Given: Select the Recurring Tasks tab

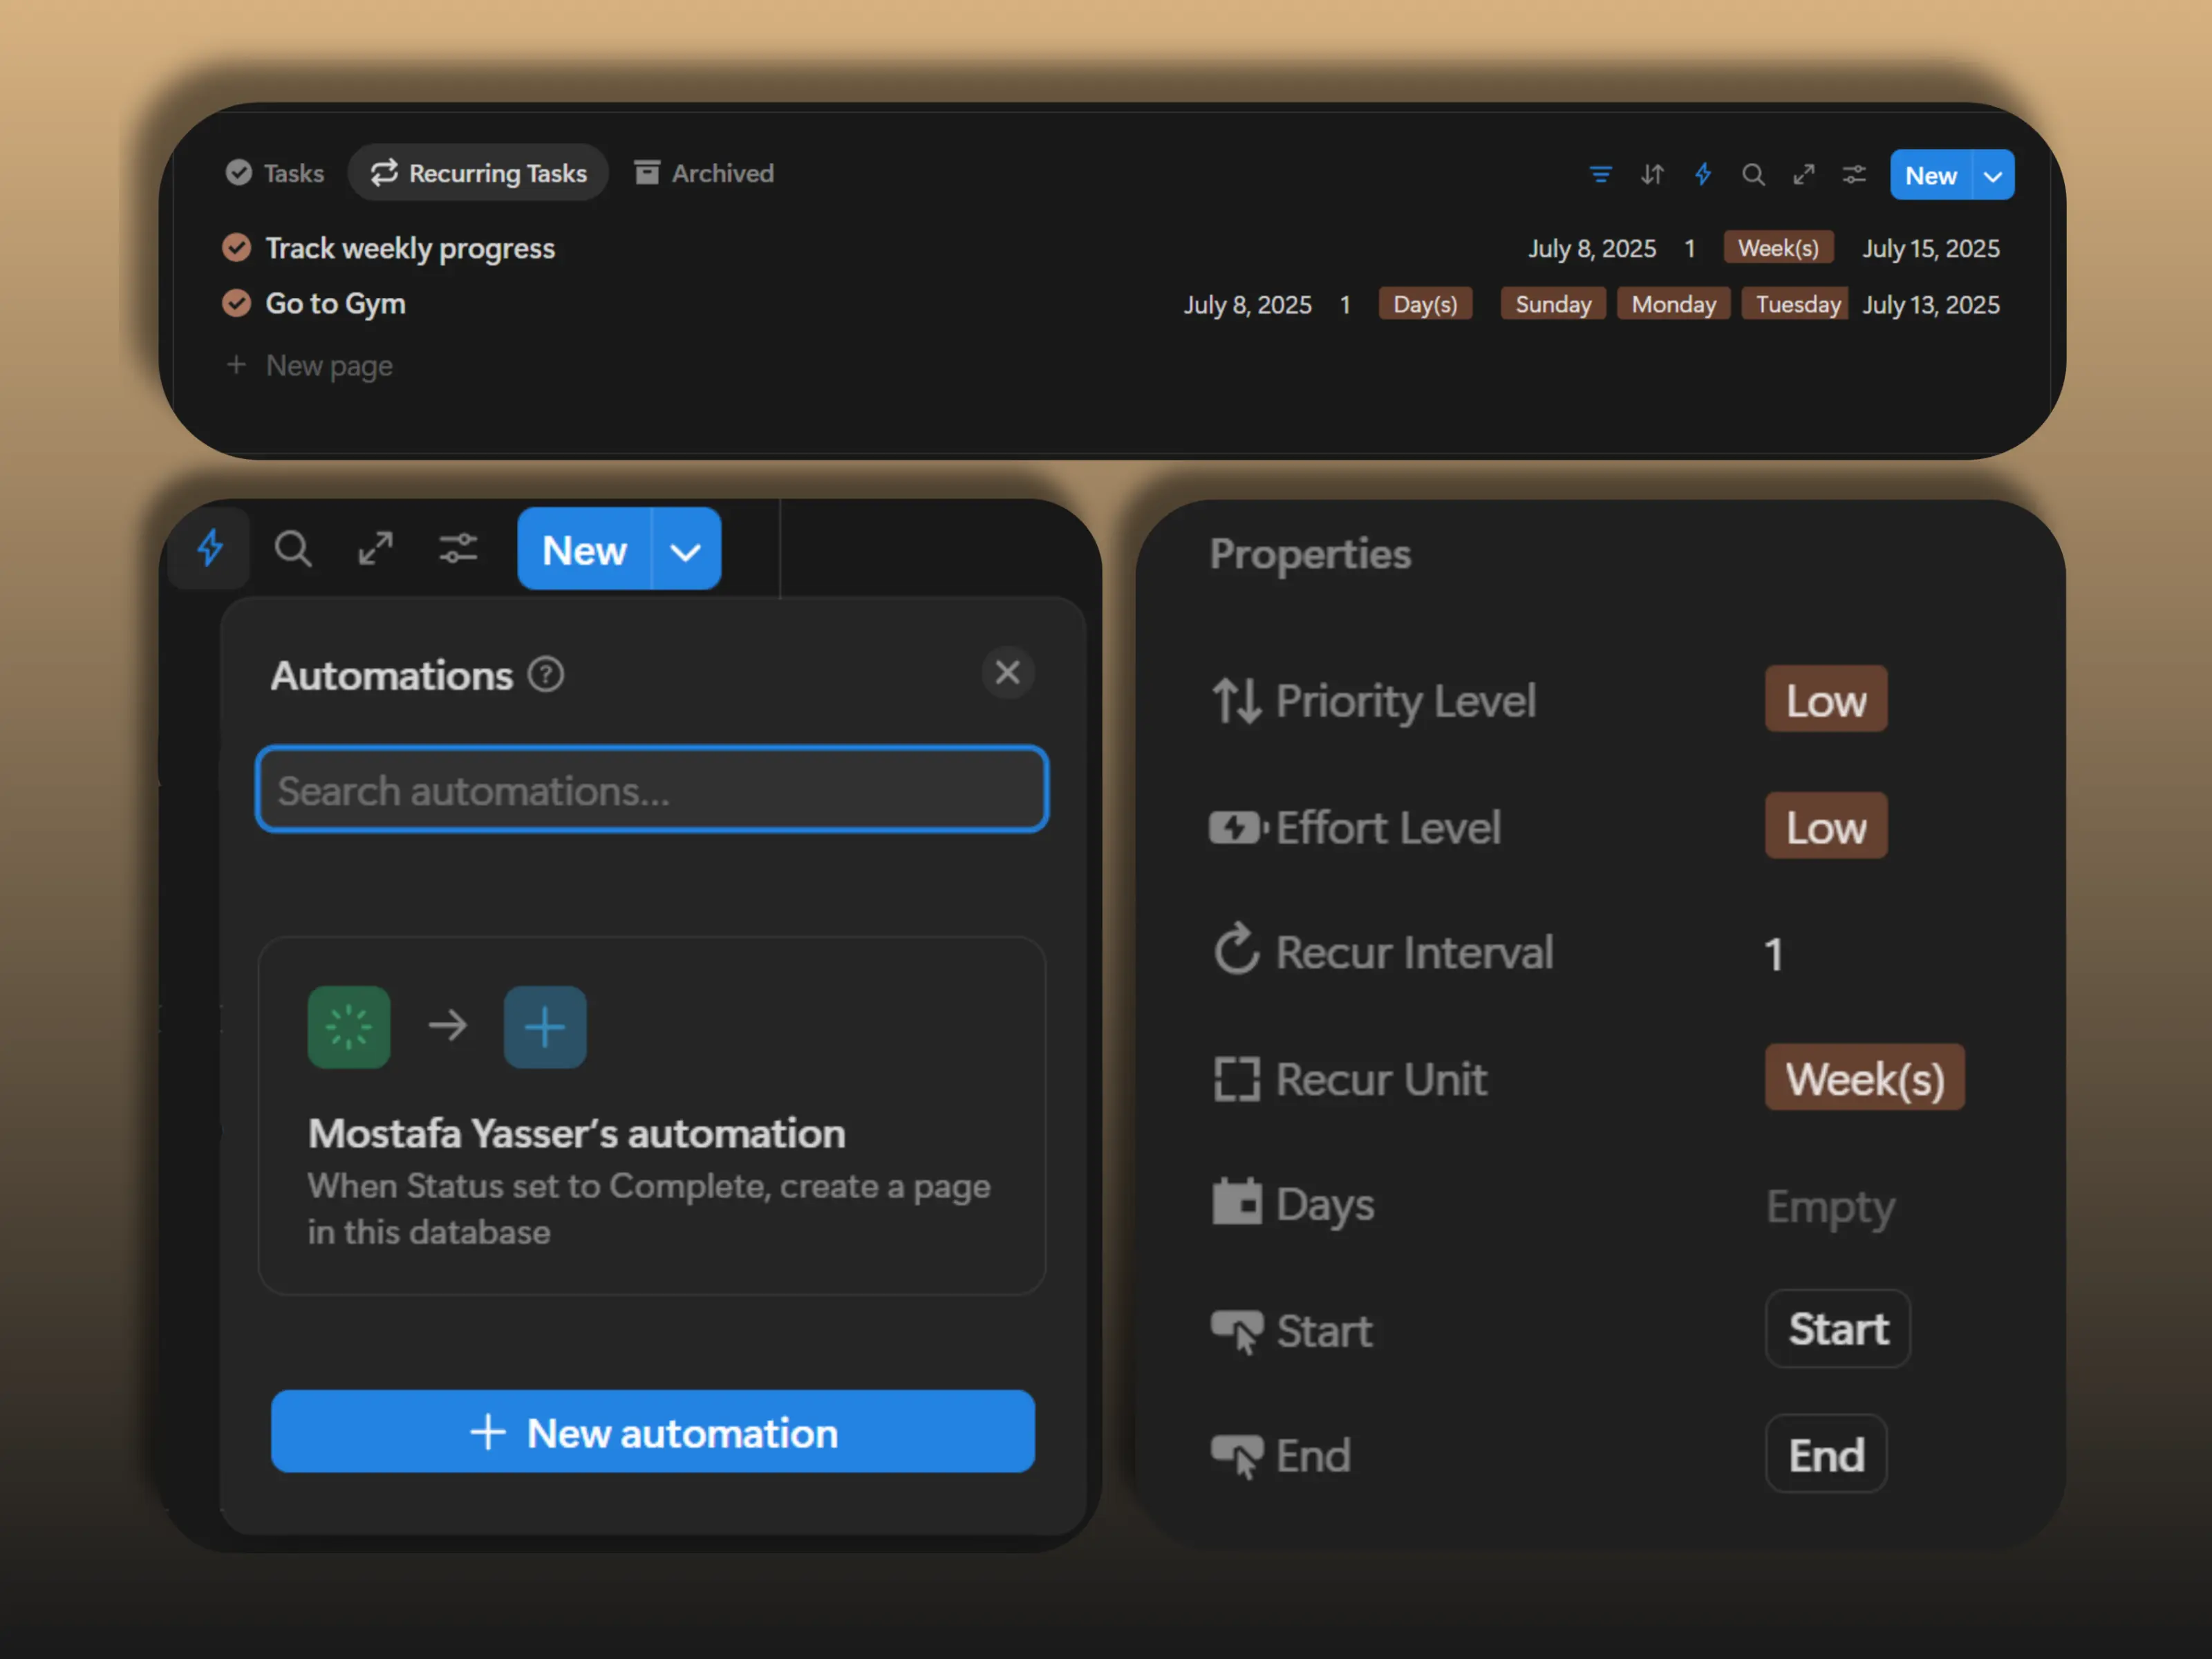Looking at the screenshot, I should pos(478,172).
